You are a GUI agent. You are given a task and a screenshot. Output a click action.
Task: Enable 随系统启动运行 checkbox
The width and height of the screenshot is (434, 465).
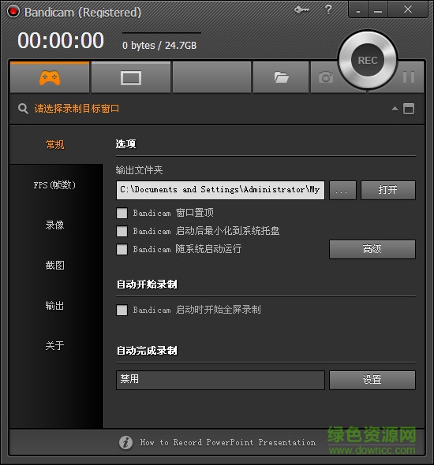click(122, 249)
